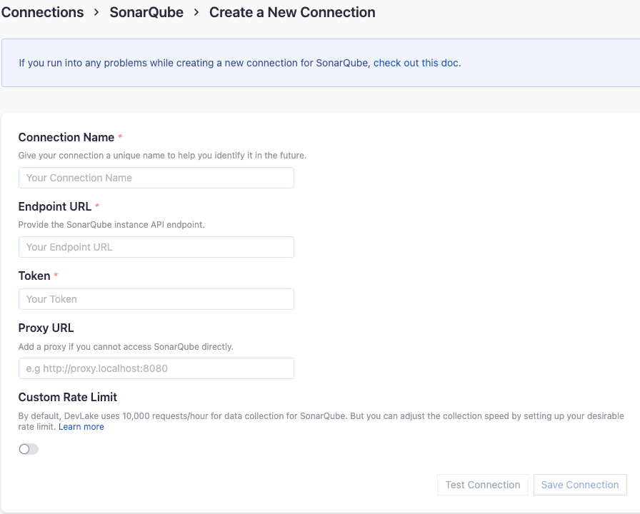
Task: Click the Custom Rate Limit heading
Action: coord(67,397)
